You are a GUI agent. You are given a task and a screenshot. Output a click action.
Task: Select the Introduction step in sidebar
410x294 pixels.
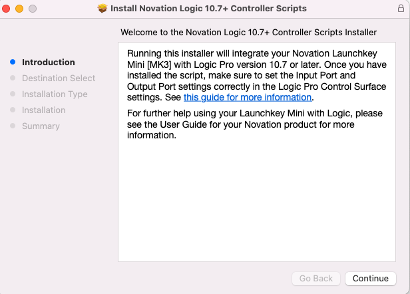pos(49,63)
